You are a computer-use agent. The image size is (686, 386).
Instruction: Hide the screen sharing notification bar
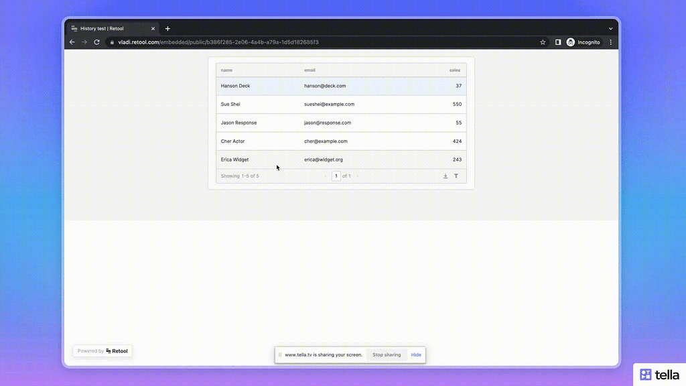[x=416, y=355]
